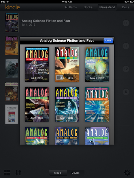Open the Jun 1, 2012 Analog issue
This screenshot has height=178, width=134.
click(67, 64)
